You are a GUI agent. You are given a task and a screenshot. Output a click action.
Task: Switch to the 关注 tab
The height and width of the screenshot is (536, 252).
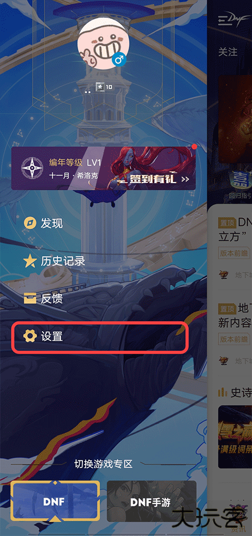point(228,52)
